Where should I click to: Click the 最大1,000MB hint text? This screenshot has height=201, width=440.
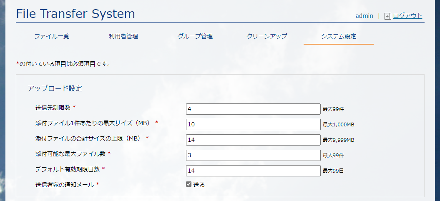338,124
